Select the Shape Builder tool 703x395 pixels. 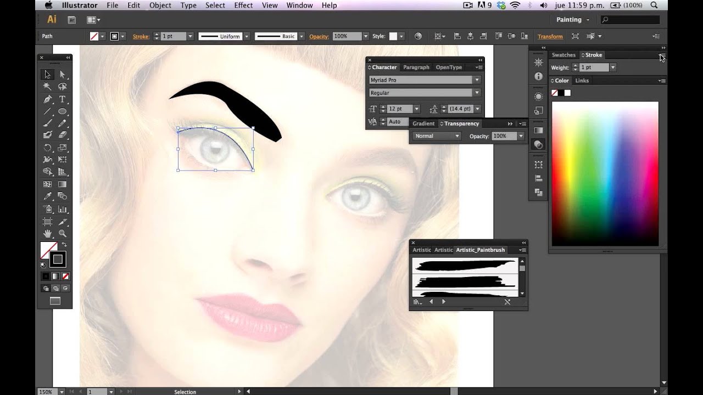[x=47, y=172]
